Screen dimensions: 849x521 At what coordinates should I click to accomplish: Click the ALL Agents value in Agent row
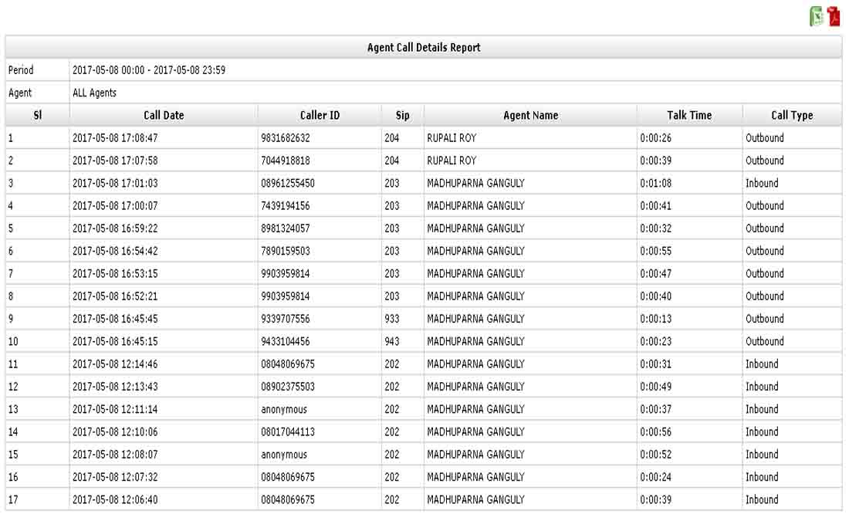click(93, 93)
